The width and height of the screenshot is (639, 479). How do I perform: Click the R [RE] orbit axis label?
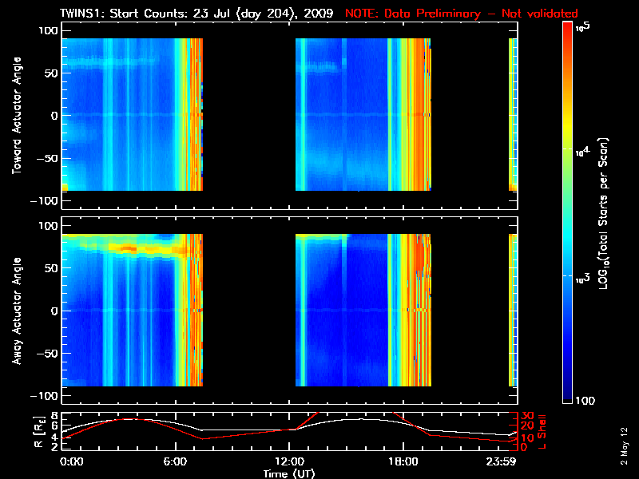(39, 432)
